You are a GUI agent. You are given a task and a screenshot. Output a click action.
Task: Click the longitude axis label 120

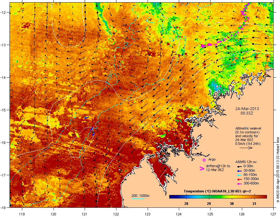tap(53, 214)
